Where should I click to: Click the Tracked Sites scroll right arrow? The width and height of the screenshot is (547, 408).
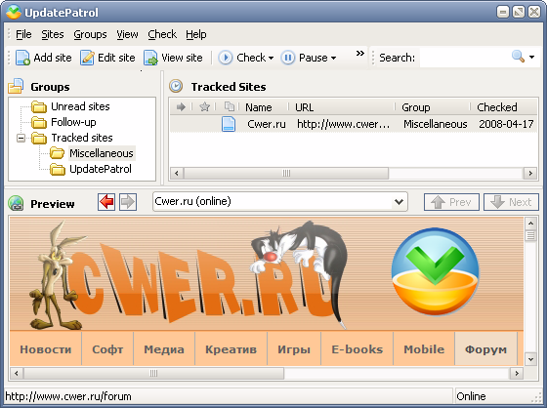tap(530, 173)
